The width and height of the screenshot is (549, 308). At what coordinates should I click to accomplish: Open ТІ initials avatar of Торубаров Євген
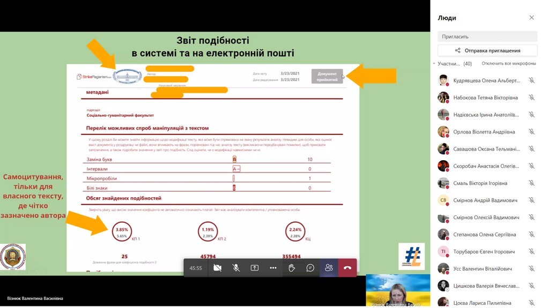[x=443, y=252]
